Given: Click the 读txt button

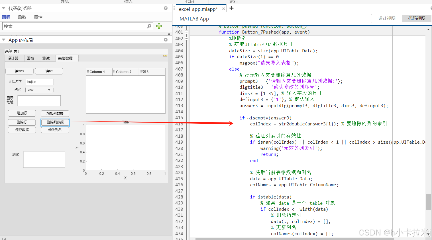Looking at the screenshot, I should [49, 71].
